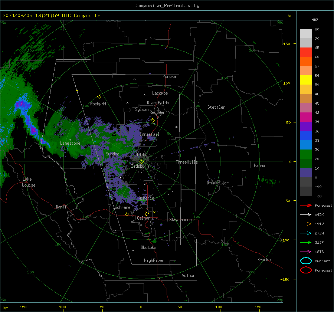Image resolution: width=334 pixels, height=312 pixels.
Task: Click the slate purple 10 dBZ swatch
Action: [x=306, y=173]
